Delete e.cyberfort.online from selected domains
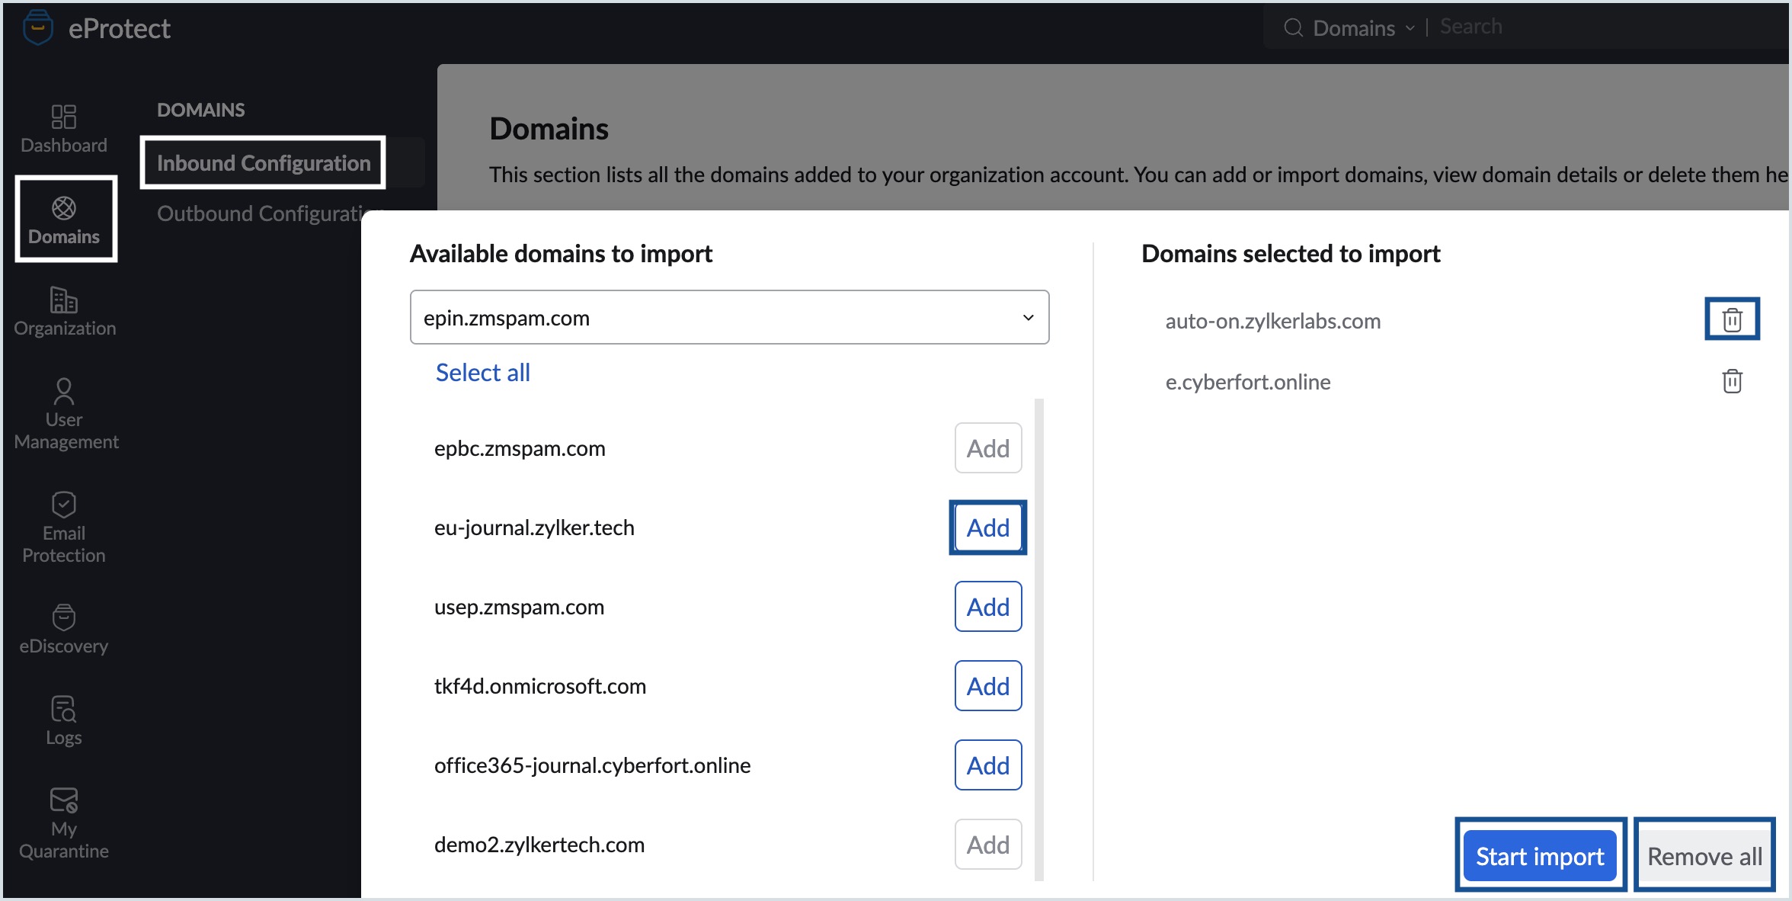The image size is (1792, 901). (x=1732, y=381)
